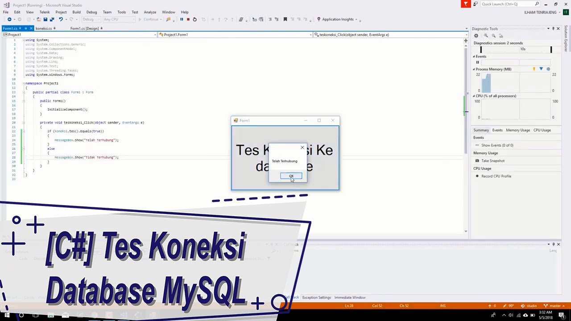571x321 pixels.
Task: Restart debugging using the circular arrow icon
Action: click(x=194, y=19)
